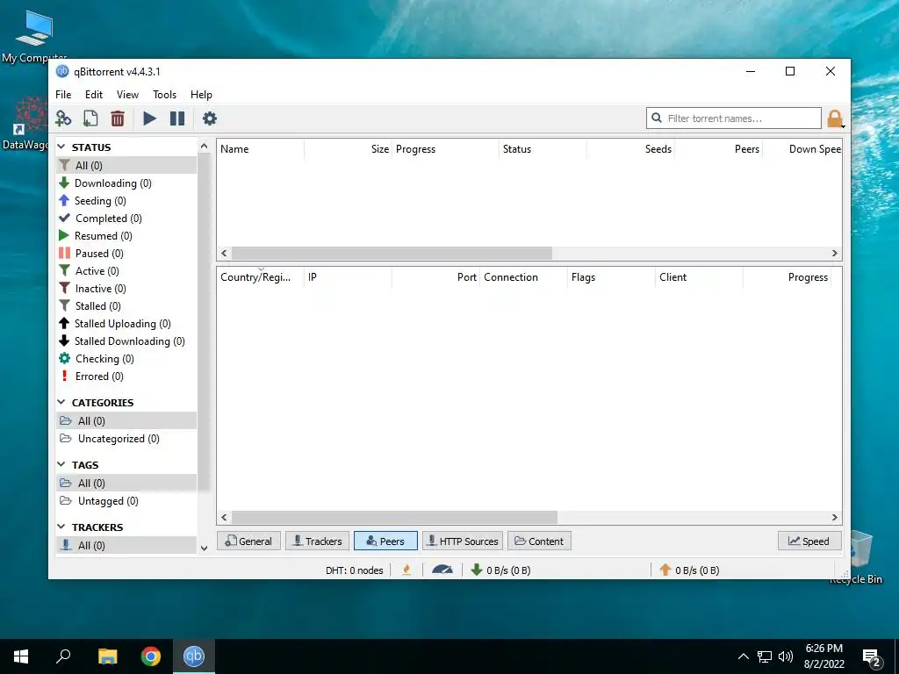Open File Explorer from taskbar
This screenshot has width=899, height=674.
point(107,656)
